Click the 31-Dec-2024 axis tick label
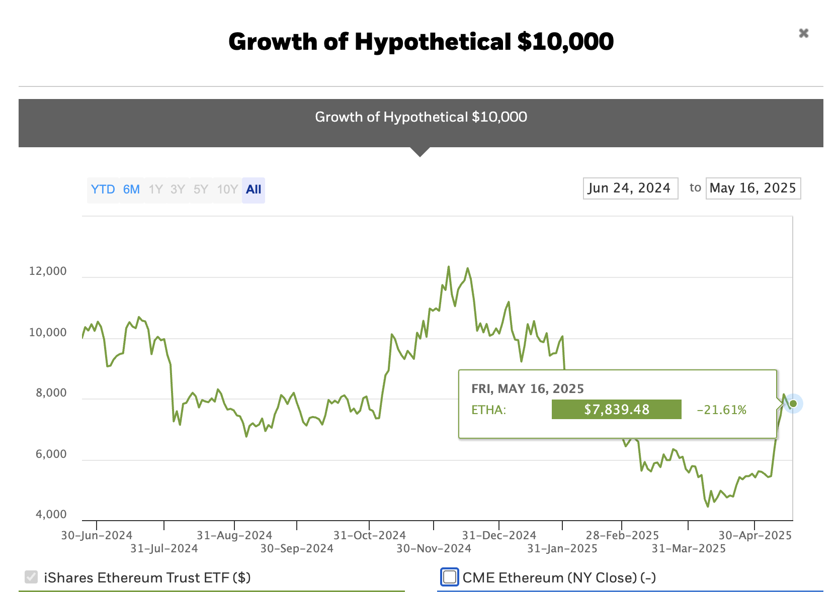This screenshot has width=838, height=592. (499, 535)
